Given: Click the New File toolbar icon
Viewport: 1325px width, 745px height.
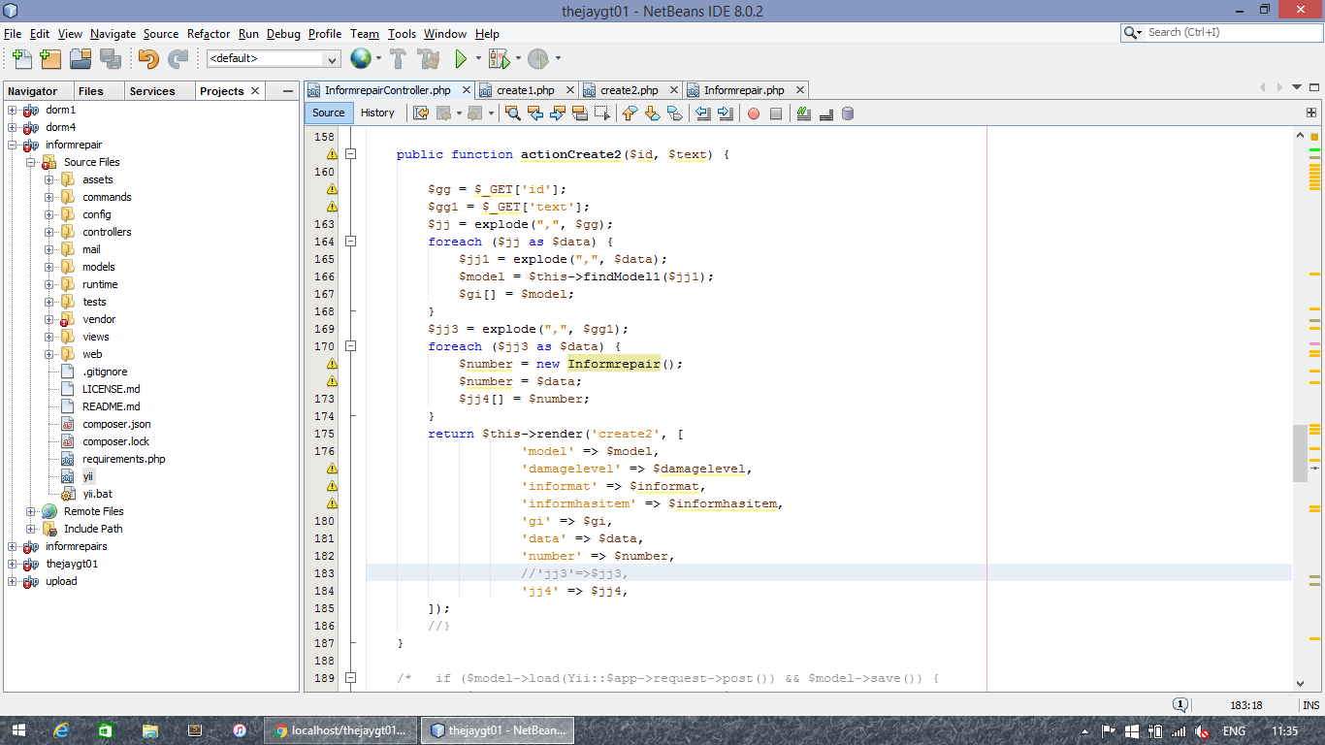Looking at the screenshot, I should (21, 58).
